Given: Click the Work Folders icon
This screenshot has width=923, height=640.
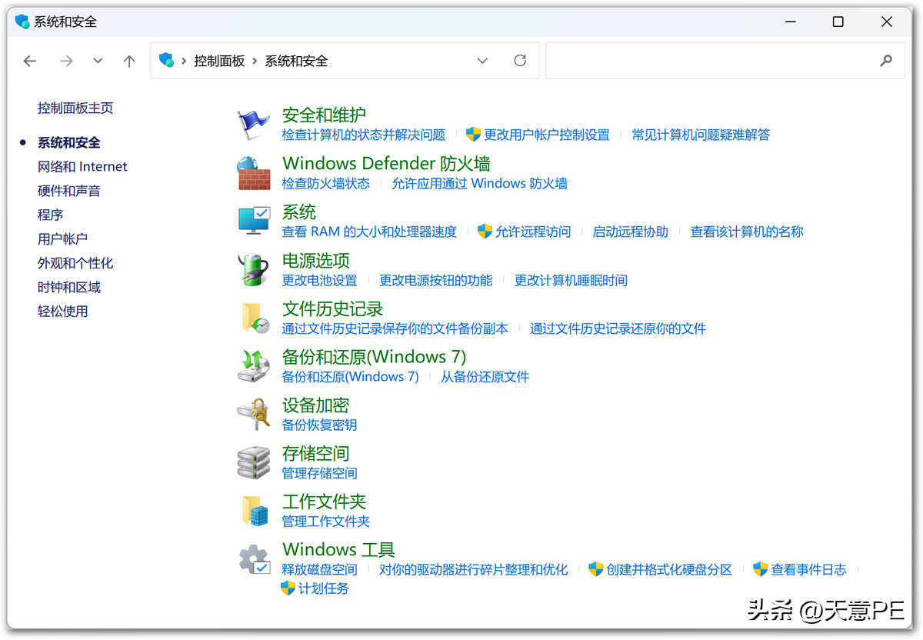Looking at the screenshot, I should coord(253,511).
